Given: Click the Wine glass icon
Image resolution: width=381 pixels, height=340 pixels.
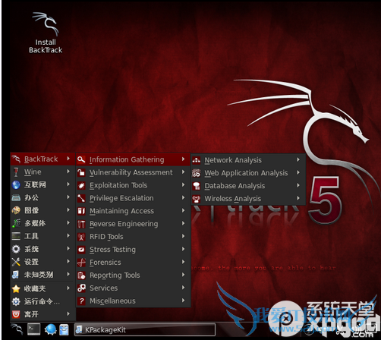Looking at the screenshot, I should click(16, 172).
